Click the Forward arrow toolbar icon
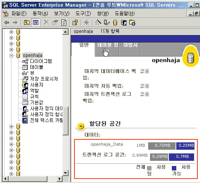The image size is (200, 183). coord(15,23)
